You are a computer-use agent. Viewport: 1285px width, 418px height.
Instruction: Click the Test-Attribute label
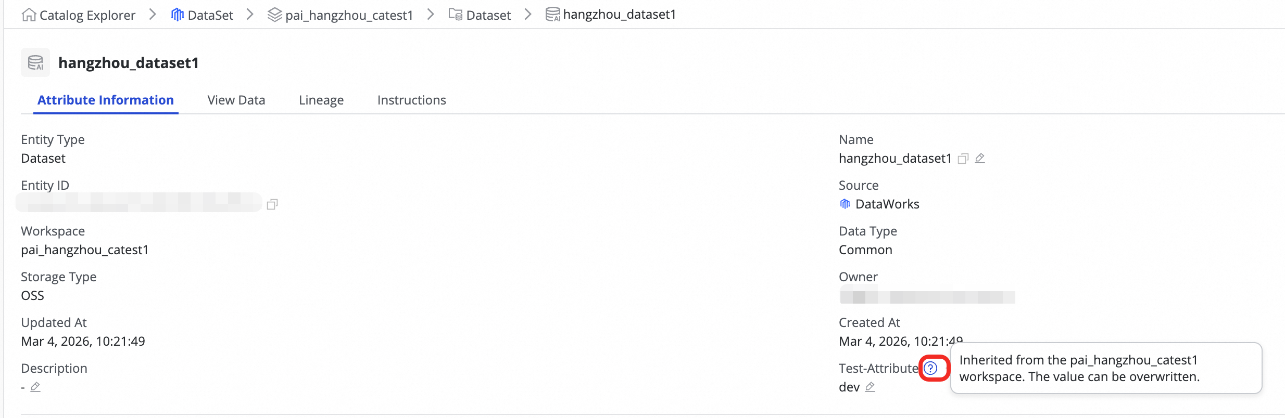878,368
